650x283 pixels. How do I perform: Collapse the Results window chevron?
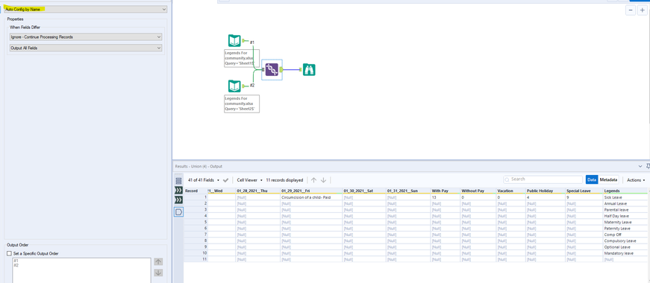640,166
